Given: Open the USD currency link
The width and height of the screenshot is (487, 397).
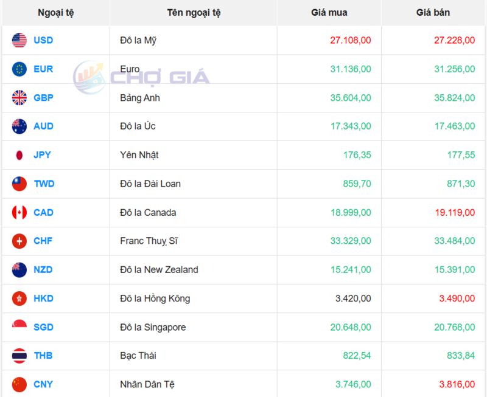Looking at the screenshot, I should 43,41.
